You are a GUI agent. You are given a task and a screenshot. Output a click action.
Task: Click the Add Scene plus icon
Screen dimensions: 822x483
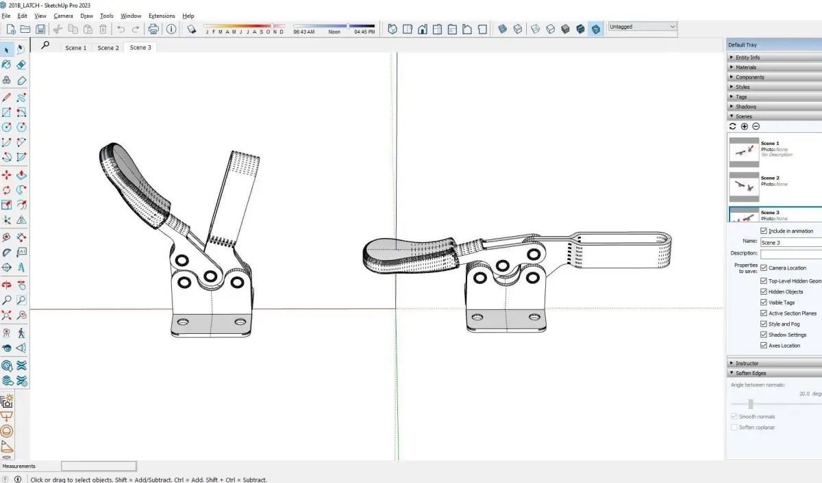(x=745, y=127)
